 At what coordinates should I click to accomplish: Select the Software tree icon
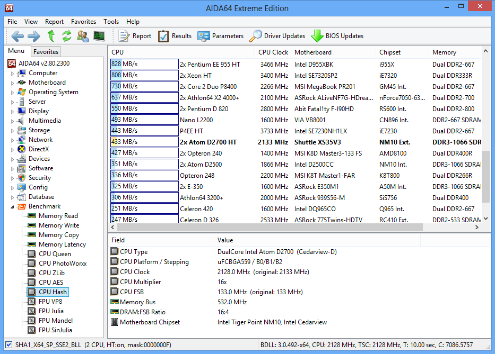(22, 168)
